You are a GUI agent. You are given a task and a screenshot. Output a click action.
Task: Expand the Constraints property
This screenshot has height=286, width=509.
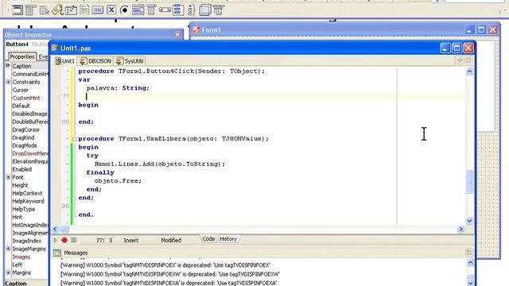(x=8, y=82)
